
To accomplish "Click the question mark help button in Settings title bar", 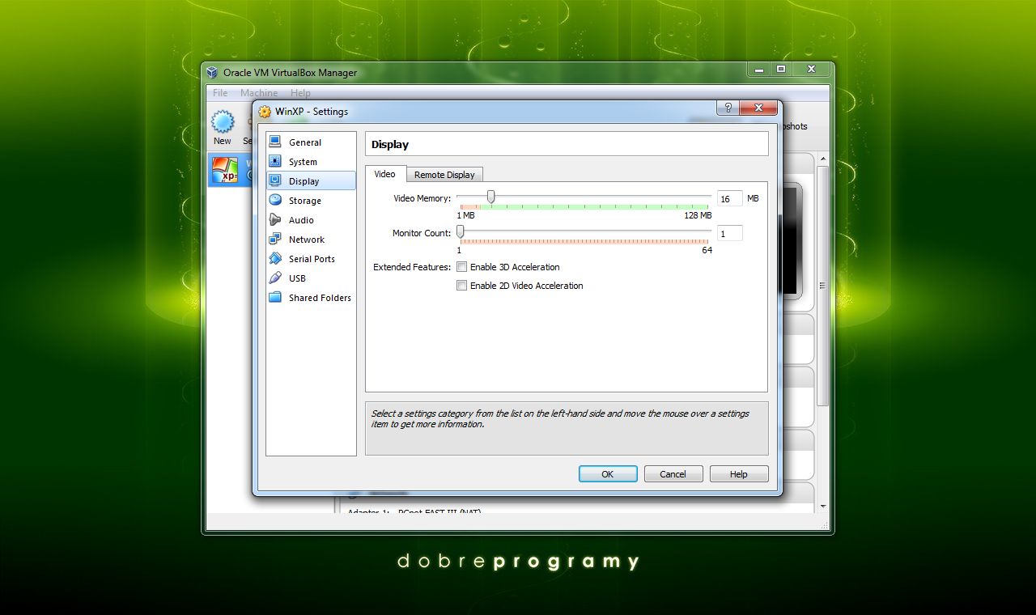I will click(728, 108).
